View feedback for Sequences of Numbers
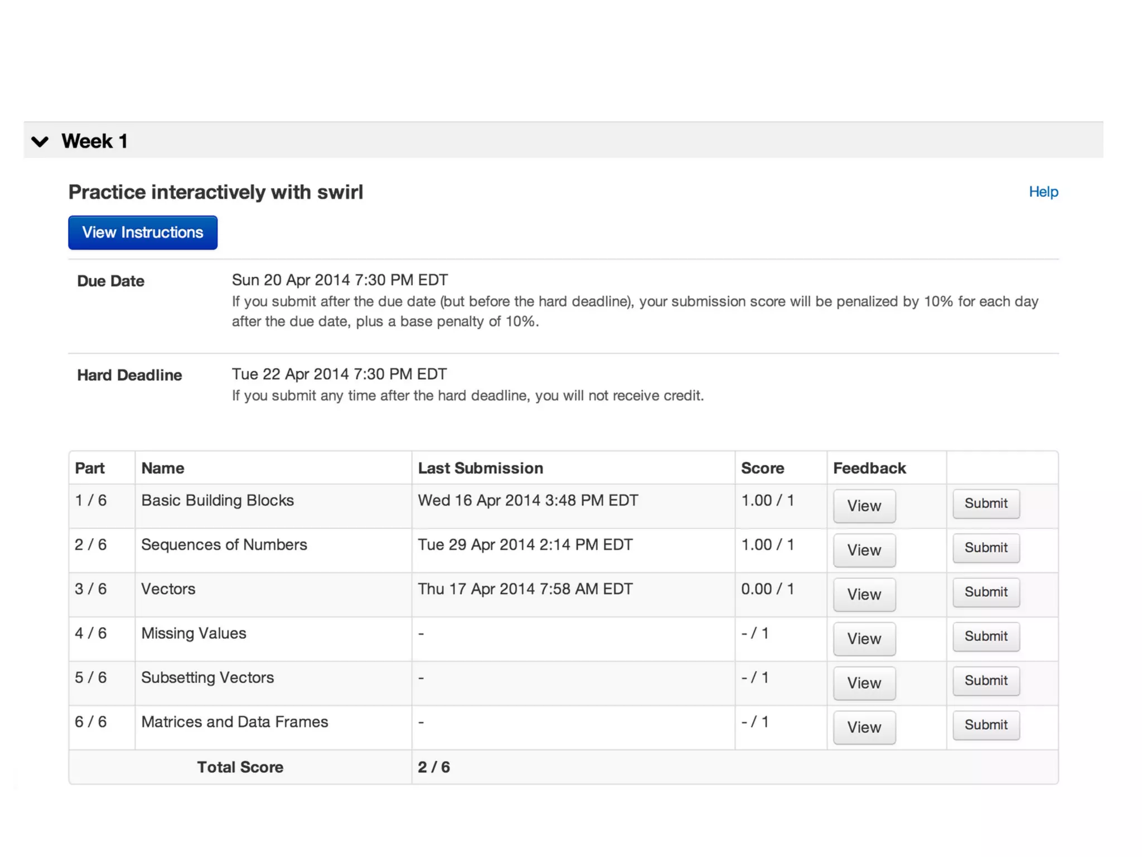 point(864,550)
